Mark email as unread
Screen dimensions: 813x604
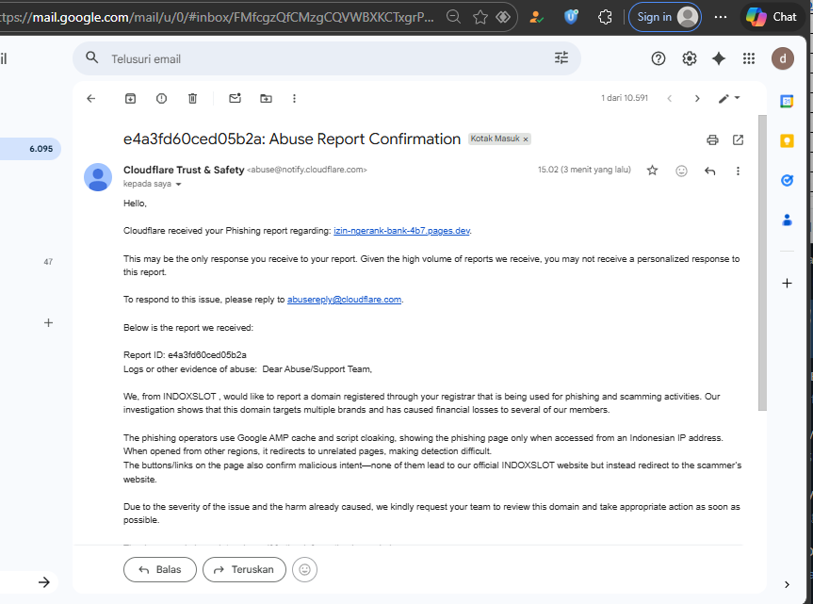tap(235, 99)
